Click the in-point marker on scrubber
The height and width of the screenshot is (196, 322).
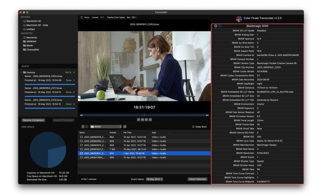click(81, 116)
